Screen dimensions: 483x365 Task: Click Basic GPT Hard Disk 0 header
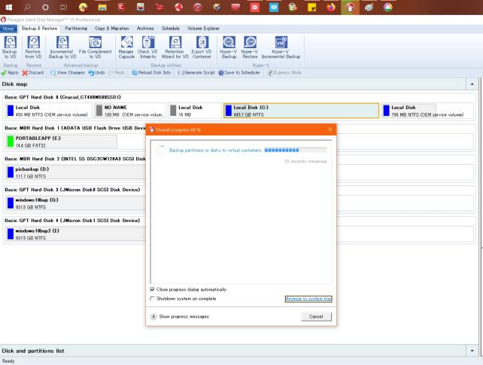[x=63, y=97]
